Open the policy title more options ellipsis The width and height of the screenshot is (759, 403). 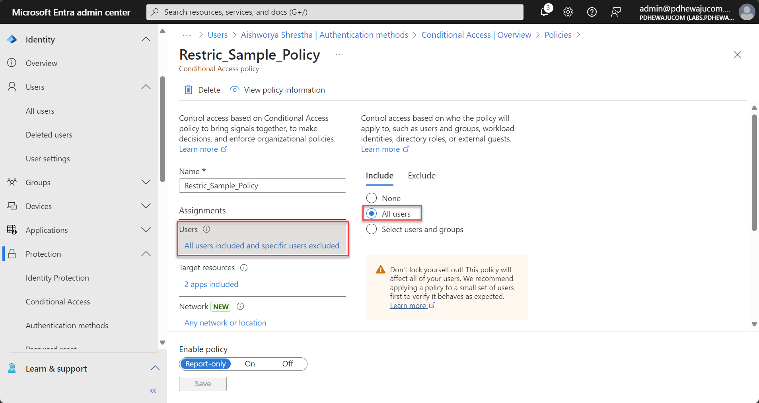[x=339, y=55]
